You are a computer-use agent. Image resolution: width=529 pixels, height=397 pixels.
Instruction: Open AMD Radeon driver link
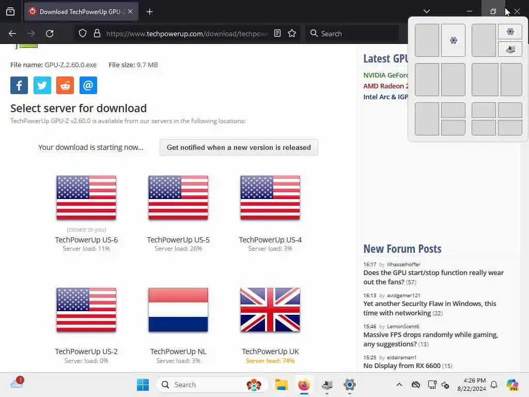pos(385,86)
